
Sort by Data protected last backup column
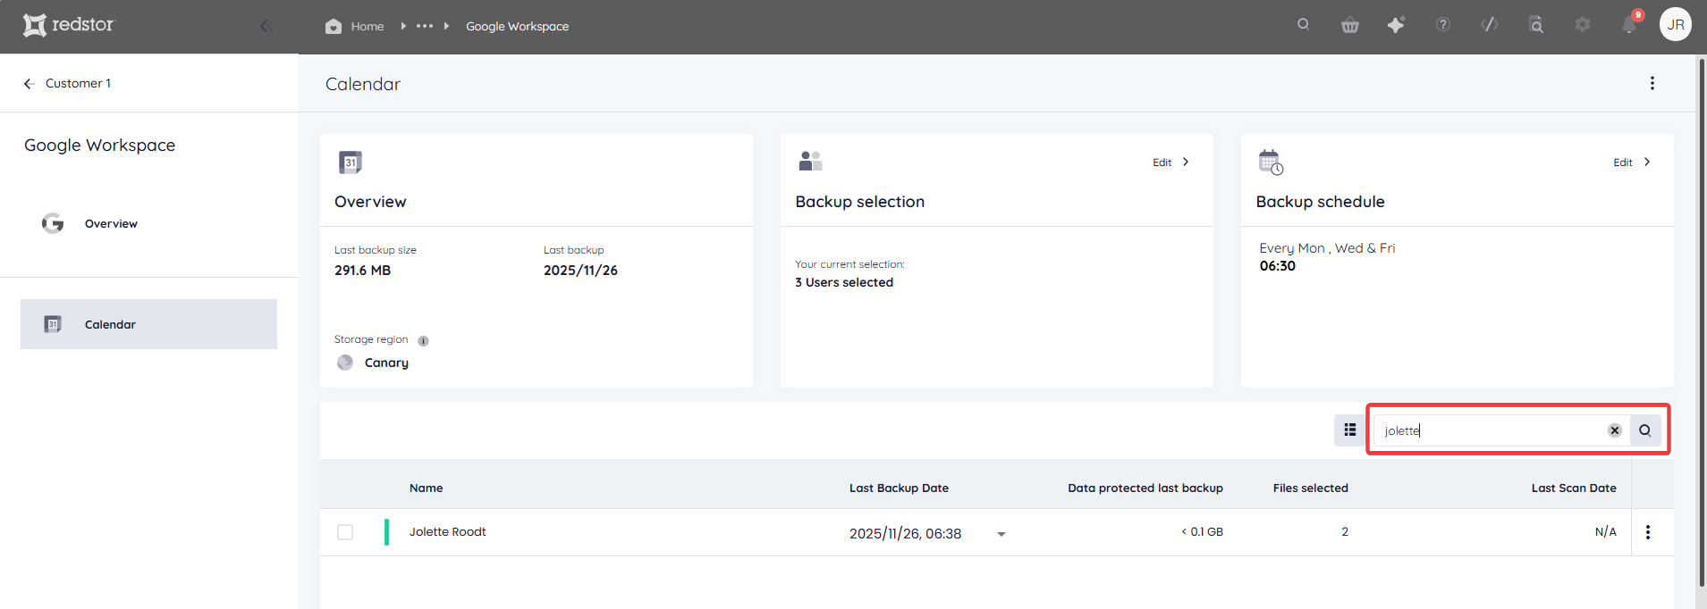[x=1145, y=488]
